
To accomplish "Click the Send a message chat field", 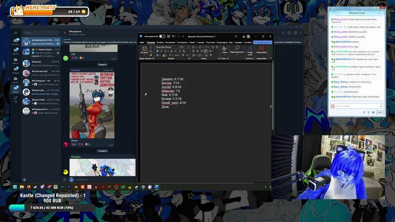I will click(356, 106).
